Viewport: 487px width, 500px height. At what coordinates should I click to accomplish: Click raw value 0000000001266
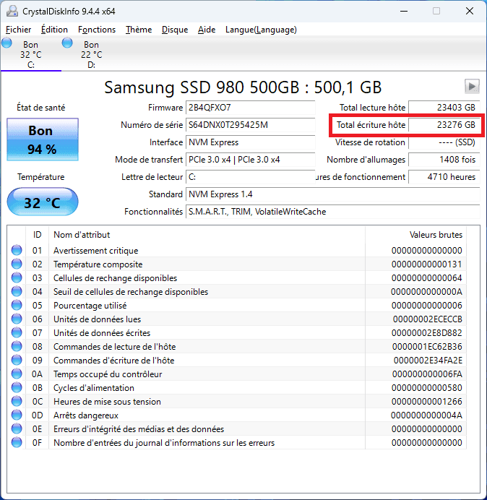(427, 402)
